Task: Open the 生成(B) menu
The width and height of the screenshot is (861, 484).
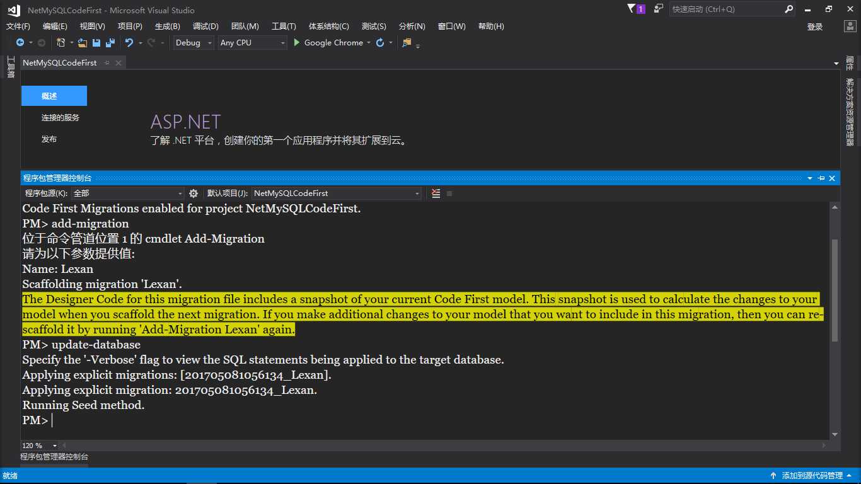Action: click(168, 26)
